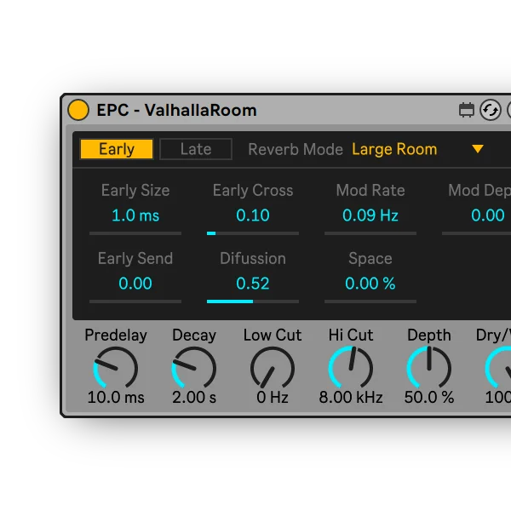
Task: Click the Early Cross slider bar
Action: (x=253, y=233)
